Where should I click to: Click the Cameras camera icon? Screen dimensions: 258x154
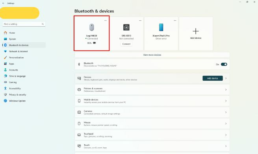tap(79, 112)
